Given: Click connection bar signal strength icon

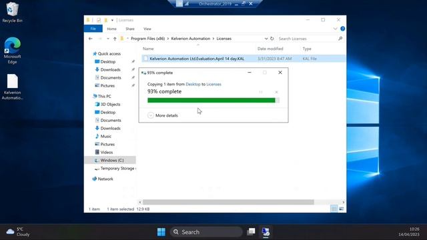Looking at the screenshot, I should click(187, 3).
